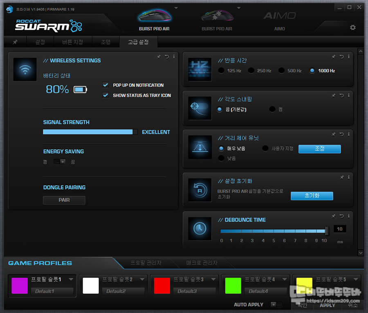Show info for 설정 초기화 panel
Viewport: 368px width, 313px height.
tap(349, 177)
